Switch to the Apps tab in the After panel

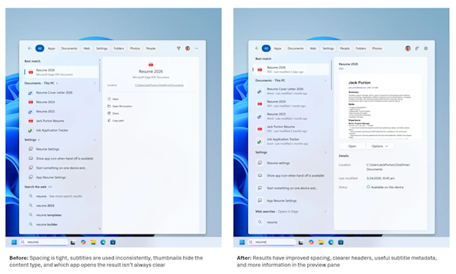277,49
